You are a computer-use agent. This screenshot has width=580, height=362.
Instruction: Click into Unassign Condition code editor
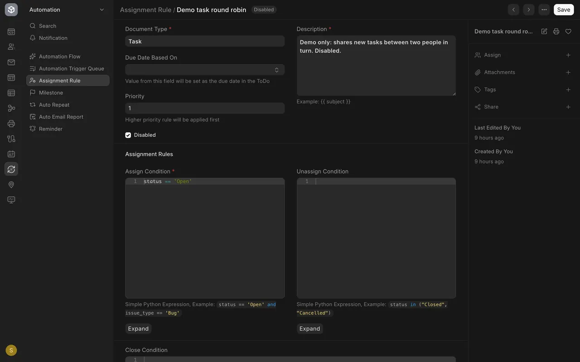coord(376,238)
